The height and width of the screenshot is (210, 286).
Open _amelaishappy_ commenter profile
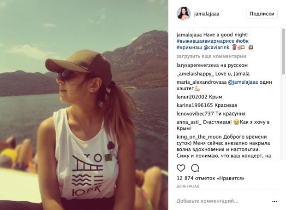195,74
